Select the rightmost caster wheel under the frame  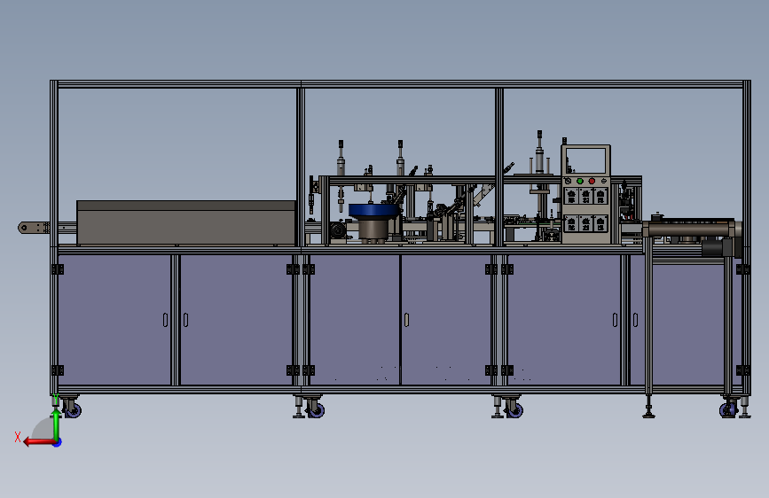tap(728, 409)
